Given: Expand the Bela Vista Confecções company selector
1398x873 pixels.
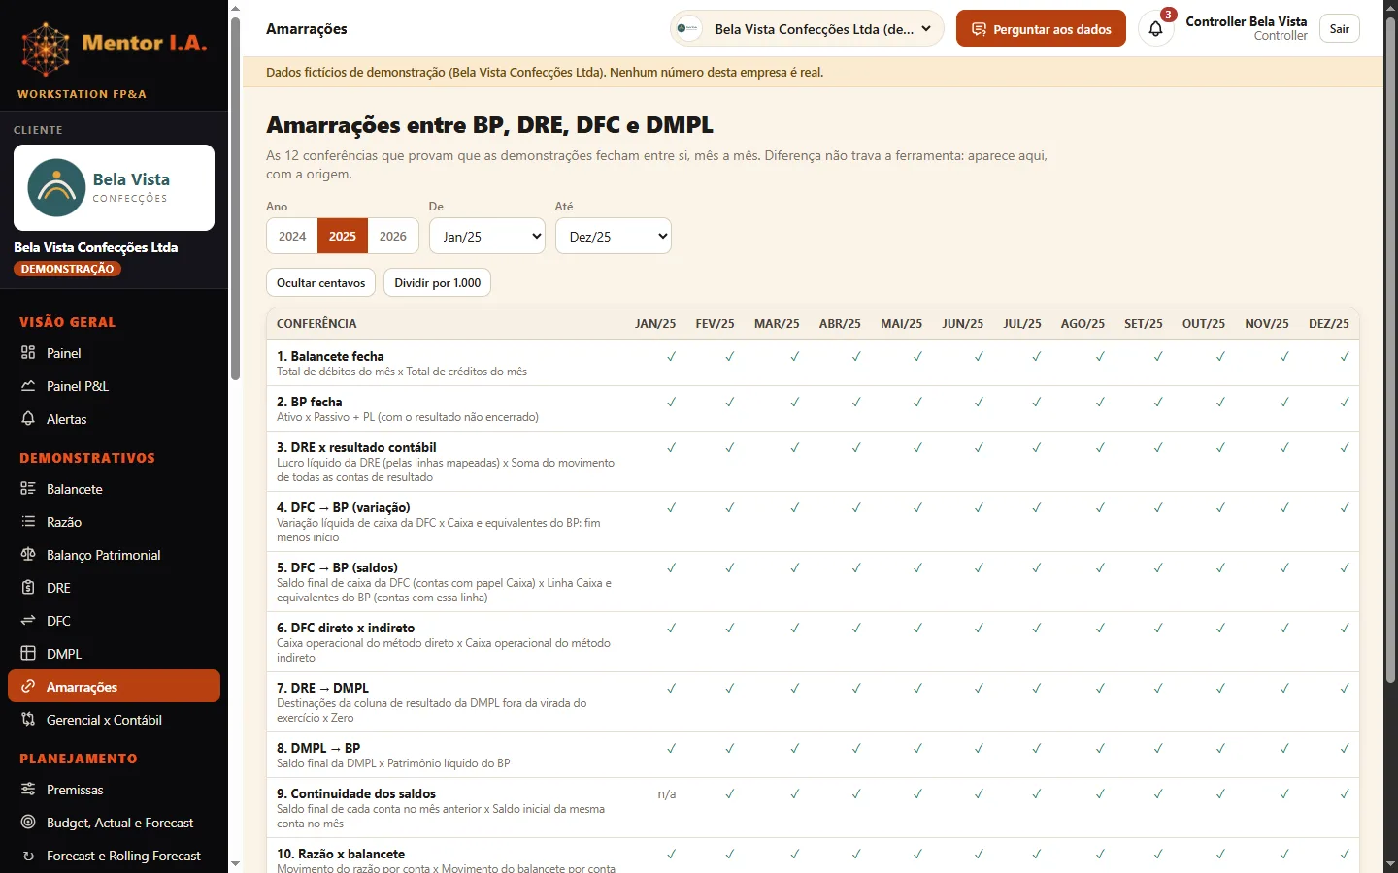Looking at the screenshot, I should click(807, 29).
